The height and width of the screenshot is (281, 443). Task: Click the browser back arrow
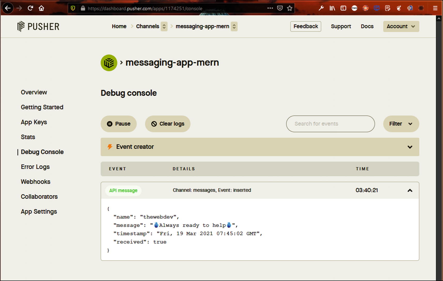pyautogui.click(x=8, y=8)
